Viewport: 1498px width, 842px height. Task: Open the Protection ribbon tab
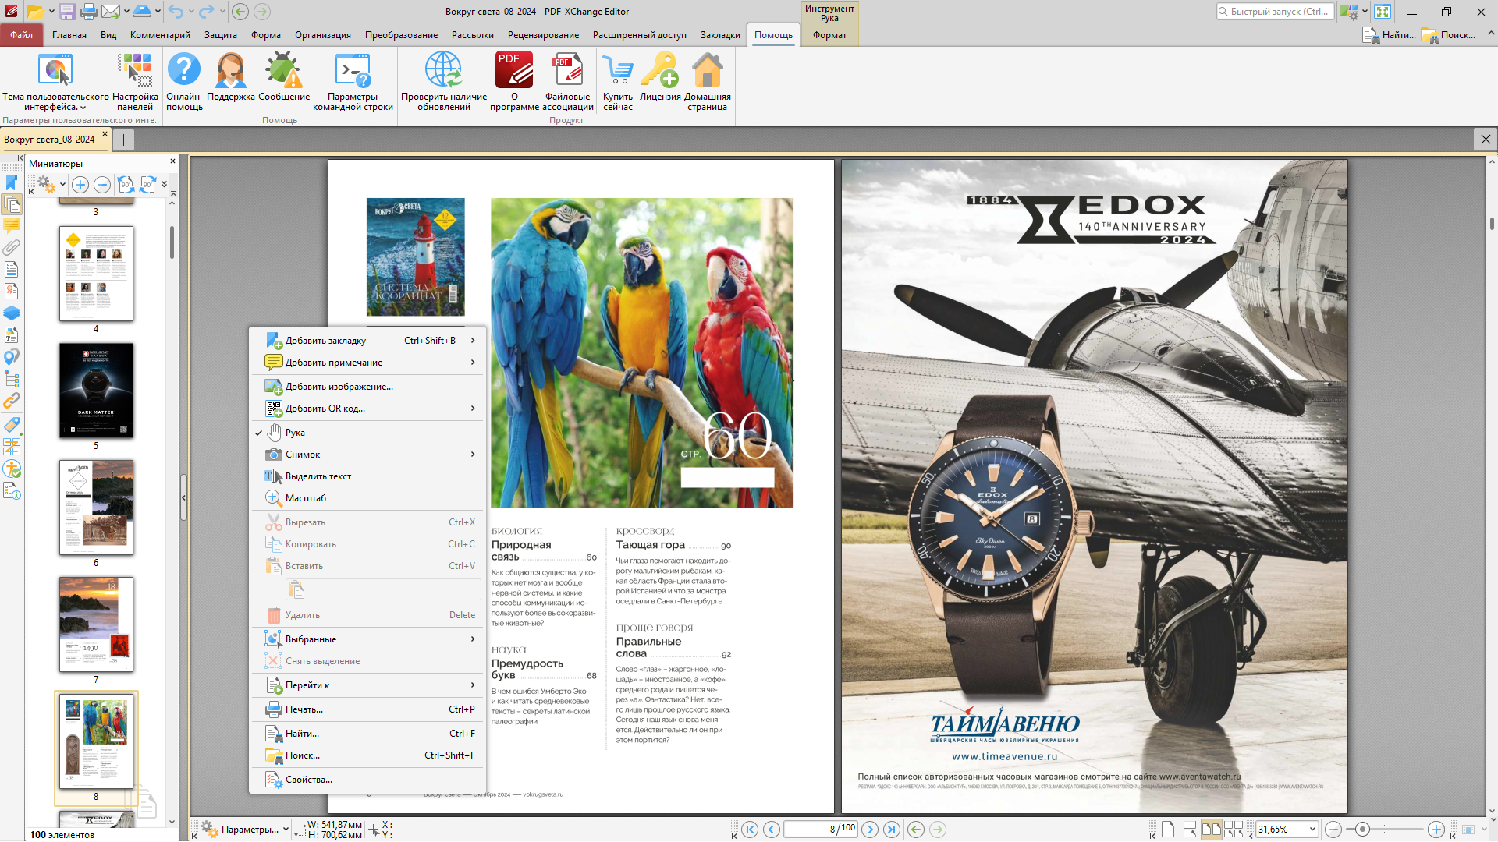tap(220, 35)
